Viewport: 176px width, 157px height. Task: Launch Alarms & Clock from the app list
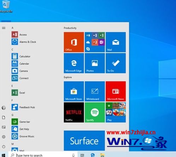24,42
